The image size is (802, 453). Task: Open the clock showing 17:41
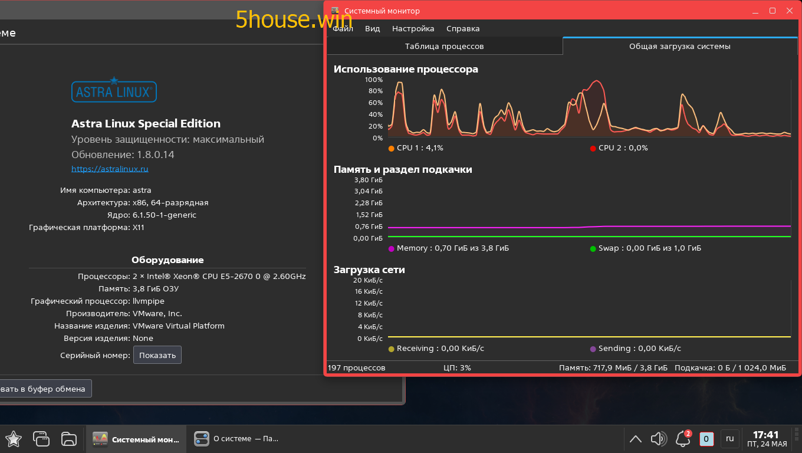tap(767, 439)
